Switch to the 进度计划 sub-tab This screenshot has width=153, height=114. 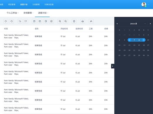42,13
